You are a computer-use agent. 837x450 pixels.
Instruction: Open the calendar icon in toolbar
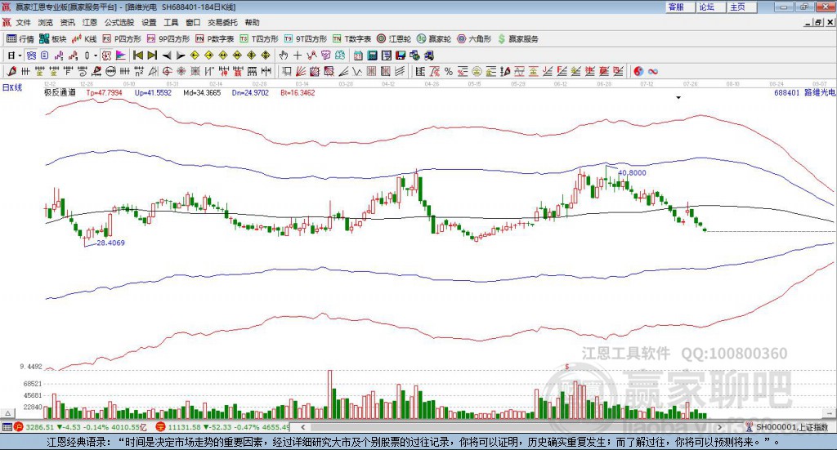point(358,56)
